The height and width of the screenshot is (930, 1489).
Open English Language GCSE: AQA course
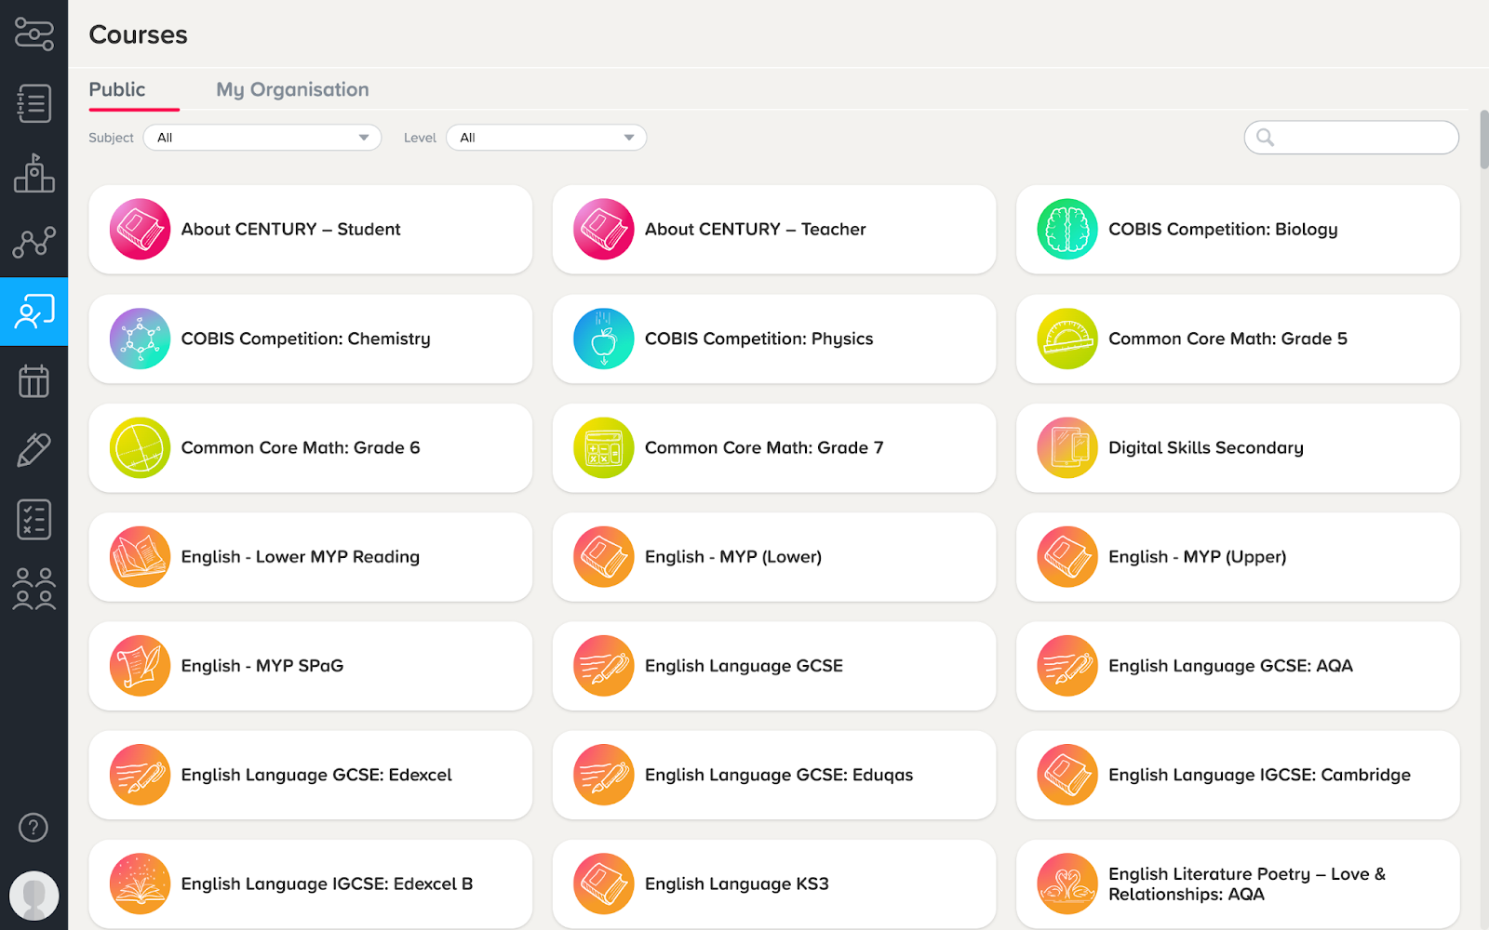point(1238,666)
